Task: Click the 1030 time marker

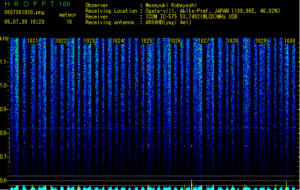Action: [290, 41]
